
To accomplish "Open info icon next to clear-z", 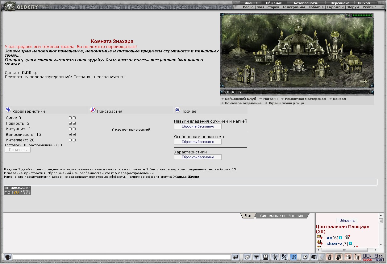I will pyautogui.click(x=350, y=243).
